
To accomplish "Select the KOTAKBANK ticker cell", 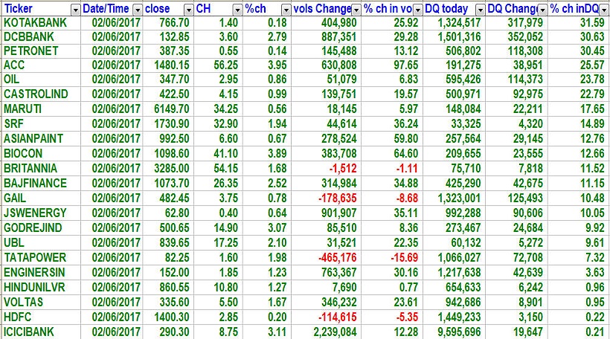I will [x=35, y=22].
